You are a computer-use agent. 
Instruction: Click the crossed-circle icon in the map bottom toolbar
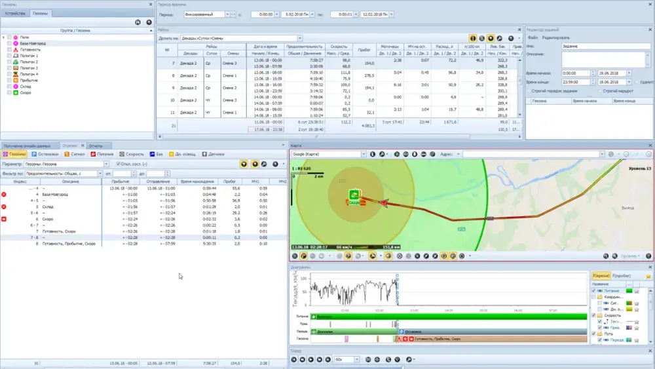pos(400,256)
